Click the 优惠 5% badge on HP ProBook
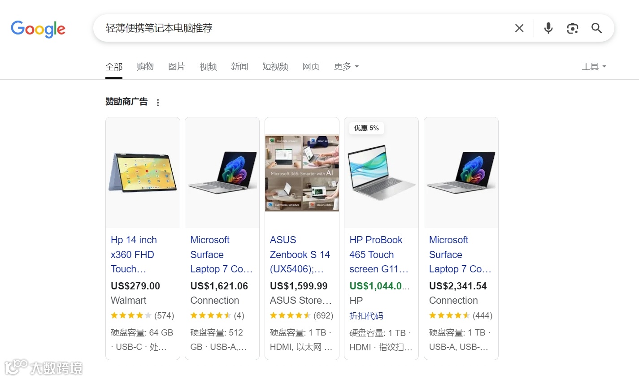 [366, 128]
